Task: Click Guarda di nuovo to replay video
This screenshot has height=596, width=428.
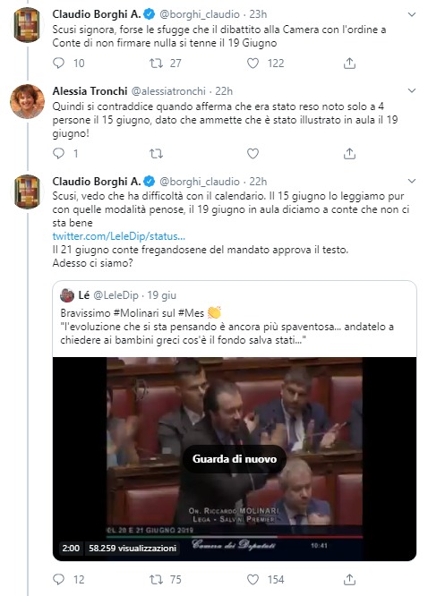Action: 235,459
